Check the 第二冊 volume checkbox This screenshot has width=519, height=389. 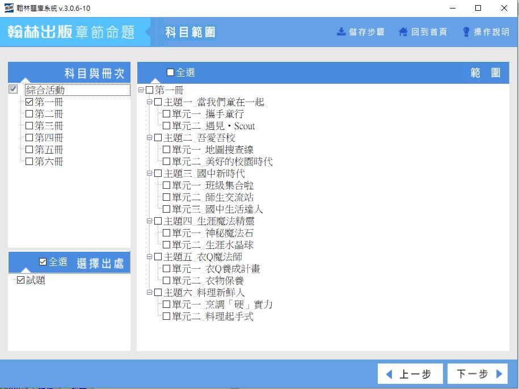tap(29, 114)
